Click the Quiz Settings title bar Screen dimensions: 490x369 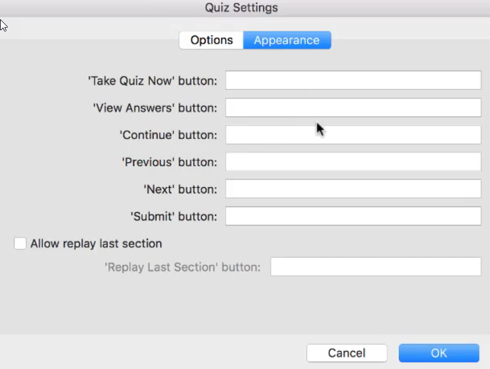241,8
